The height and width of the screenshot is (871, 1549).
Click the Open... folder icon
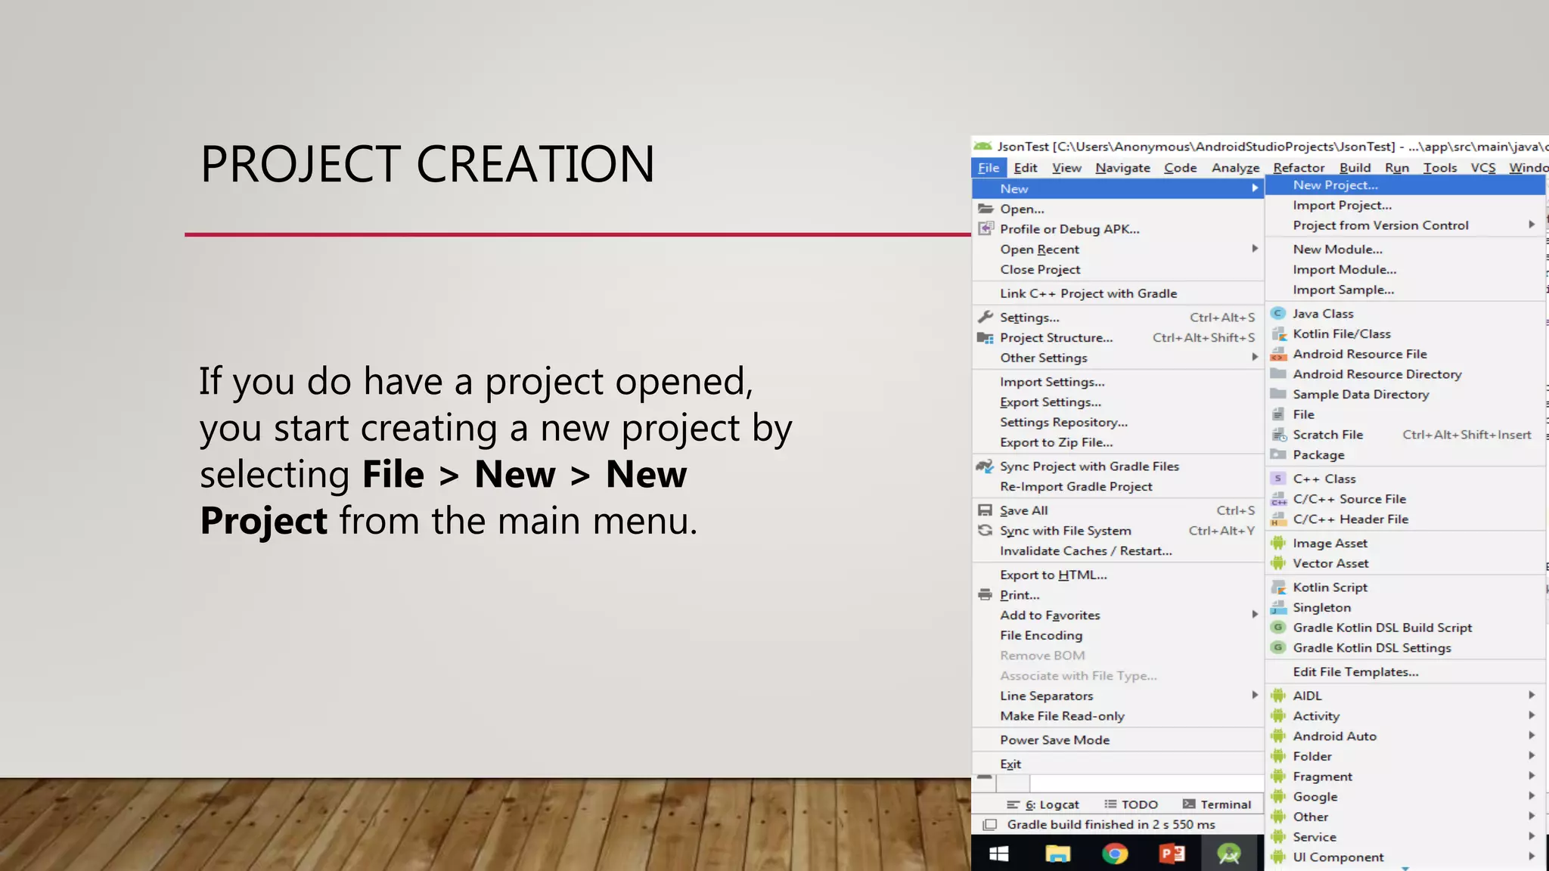pos(985,209)
